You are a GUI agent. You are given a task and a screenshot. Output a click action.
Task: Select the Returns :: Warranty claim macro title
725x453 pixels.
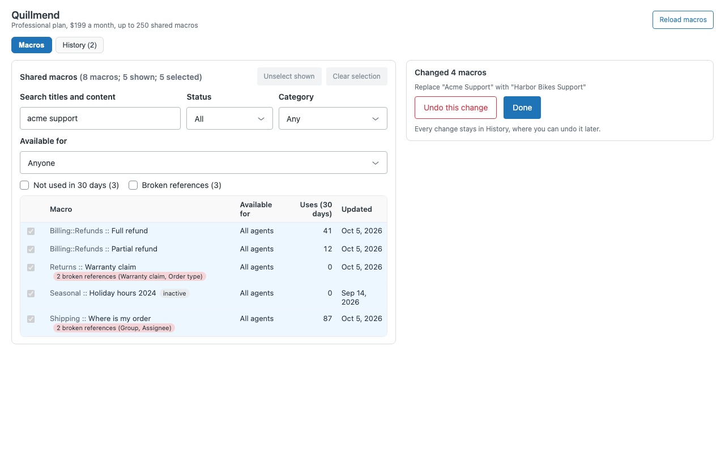[93, 267]
